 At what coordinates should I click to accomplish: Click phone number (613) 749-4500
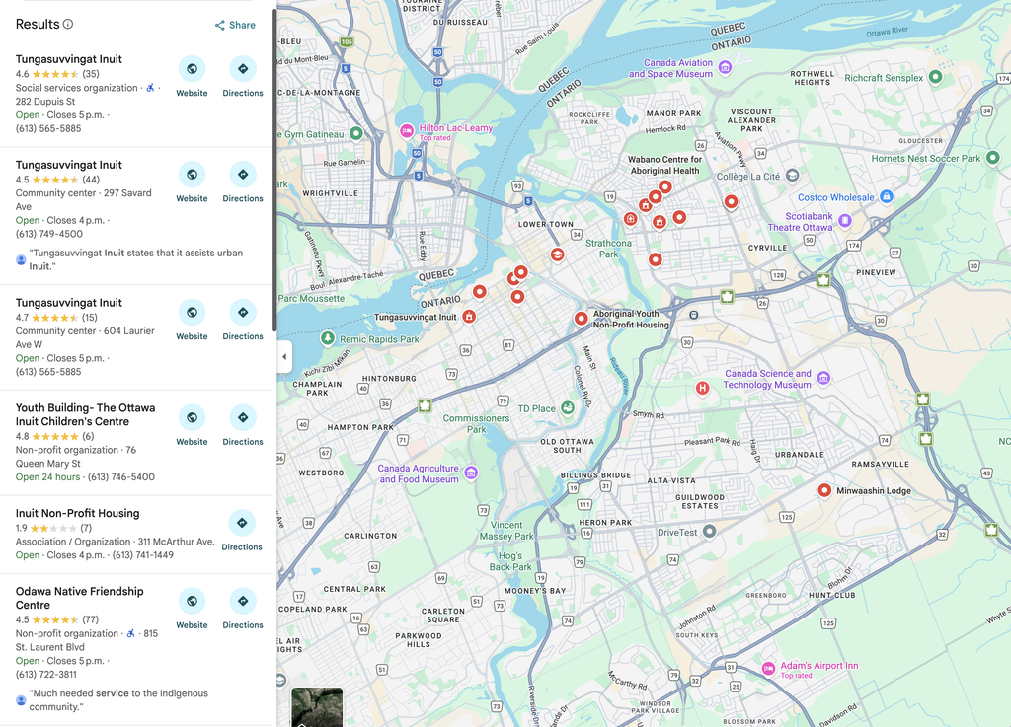pos(49,234)
